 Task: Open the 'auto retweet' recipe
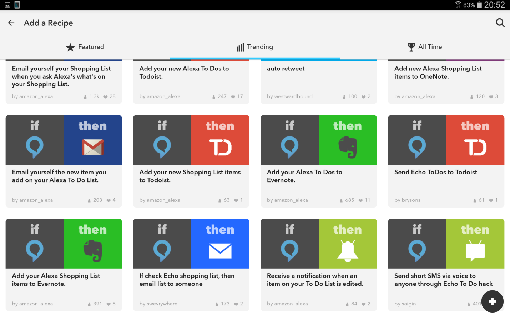[286, 68]
